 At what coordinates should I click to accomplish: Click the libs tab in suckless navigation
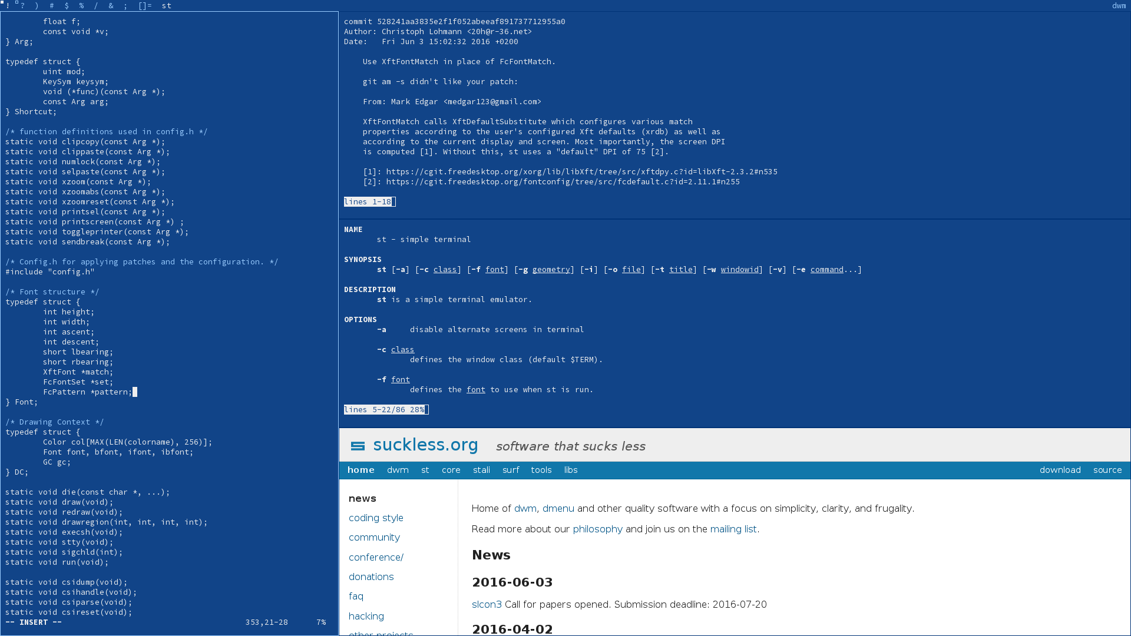571,470
